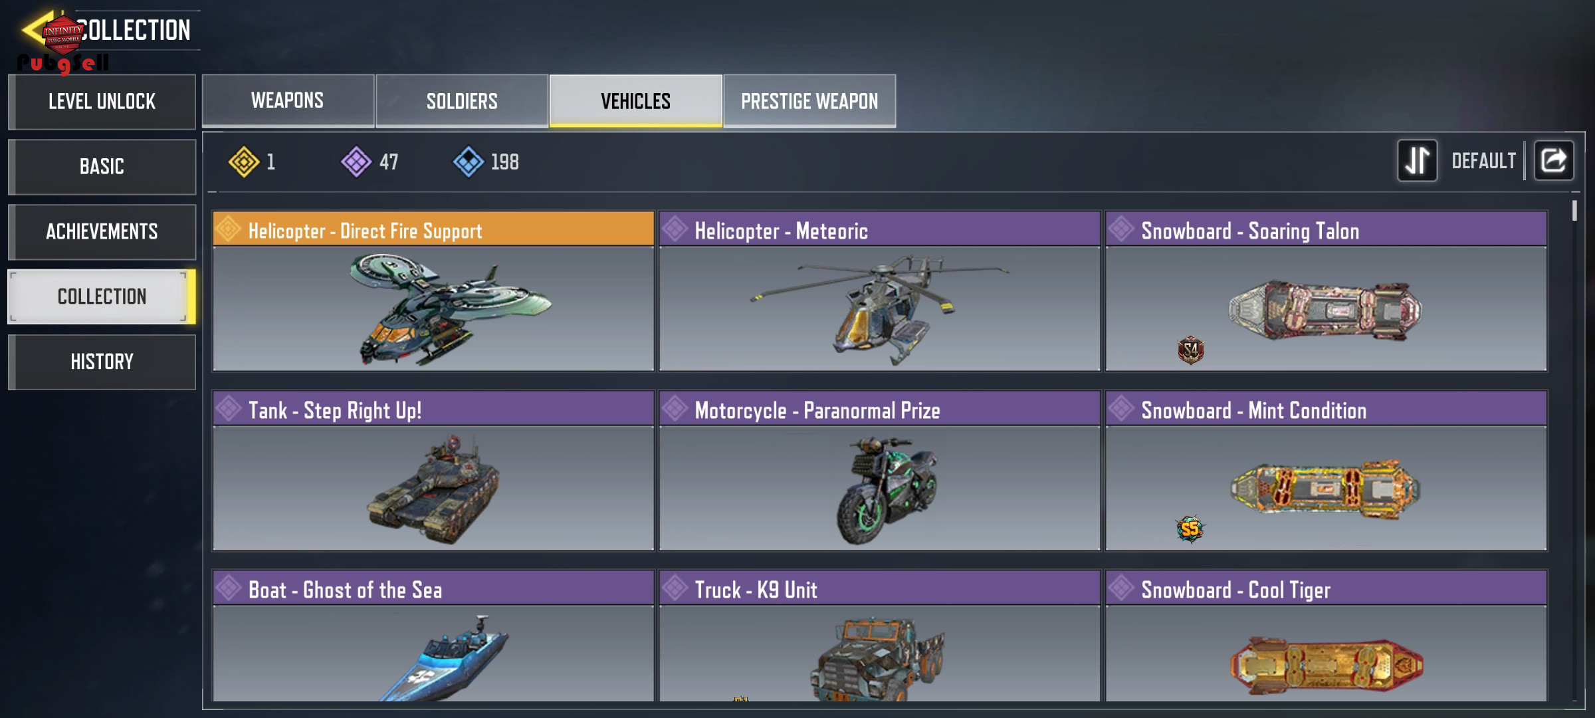Open the LEVEL UNLOCK section
The width and height of the screenshot is (1595, 718).
(102, 101)
